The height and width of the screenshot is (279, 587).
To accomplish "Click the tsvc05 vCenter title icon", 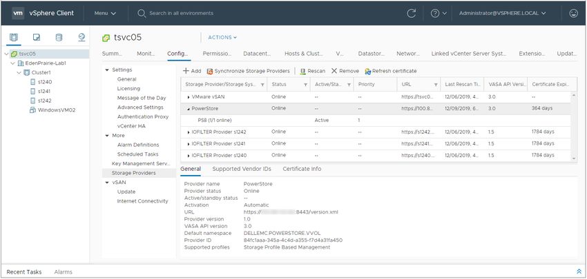I will (x=106, y=38).
